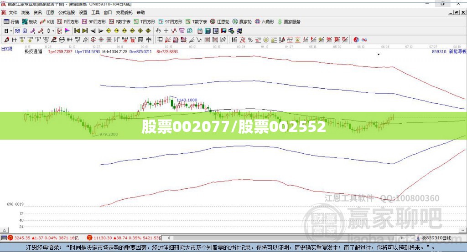The image size is (467, 252).
Task: Click the small black triangle above chart
Action: [x=379, y=55]
